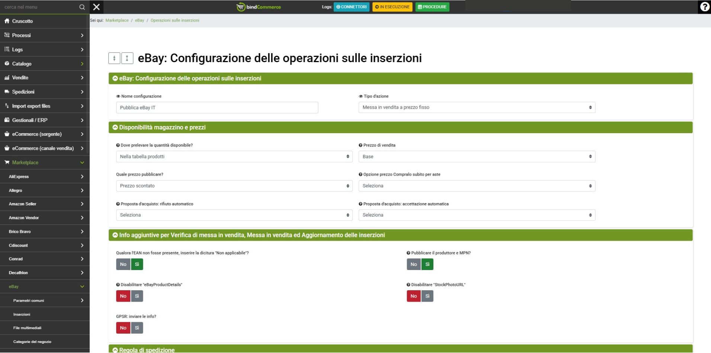Click the bindCommerce logo
The image size is (711, 353).
(259, 7)
